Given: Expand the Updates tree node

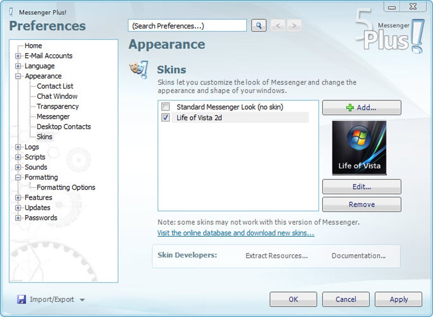Looking at the screenshot, I should click(18, 208).
